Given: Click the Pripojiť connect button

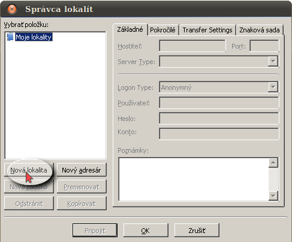Looking at the screenshot, I should click(95, 231).
